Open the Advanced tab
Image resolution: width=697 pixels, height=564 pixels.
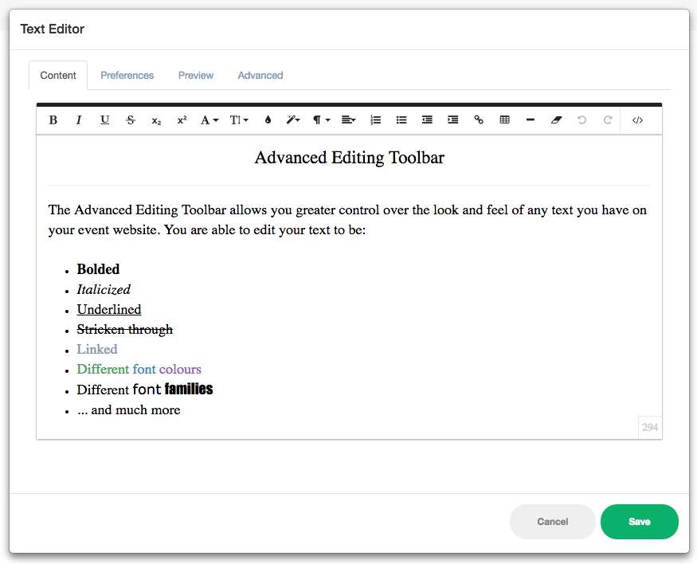pos(260,75)
